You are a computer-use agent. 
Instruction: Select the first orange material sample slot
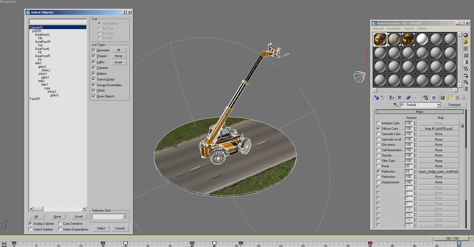(380, 39)
